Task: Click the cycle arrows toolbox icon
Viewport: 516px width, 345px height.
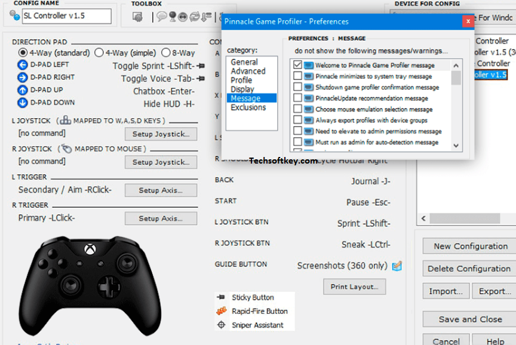Action: (194, 17)
